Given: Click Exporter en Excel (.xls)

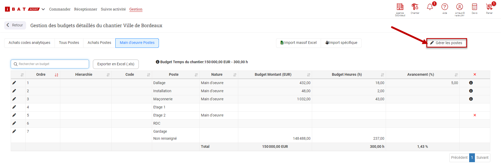Looking at the screenshot, I should click(x=116, y=64).
